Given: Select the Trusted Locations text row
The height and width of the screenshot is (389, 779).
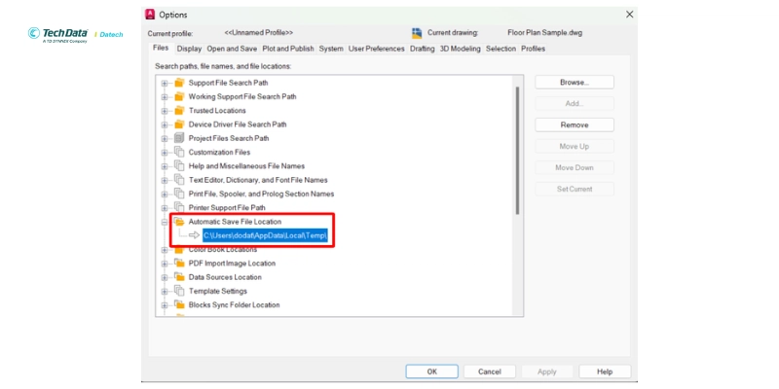Looking at the screenshot, I should (x=217, y=111).
